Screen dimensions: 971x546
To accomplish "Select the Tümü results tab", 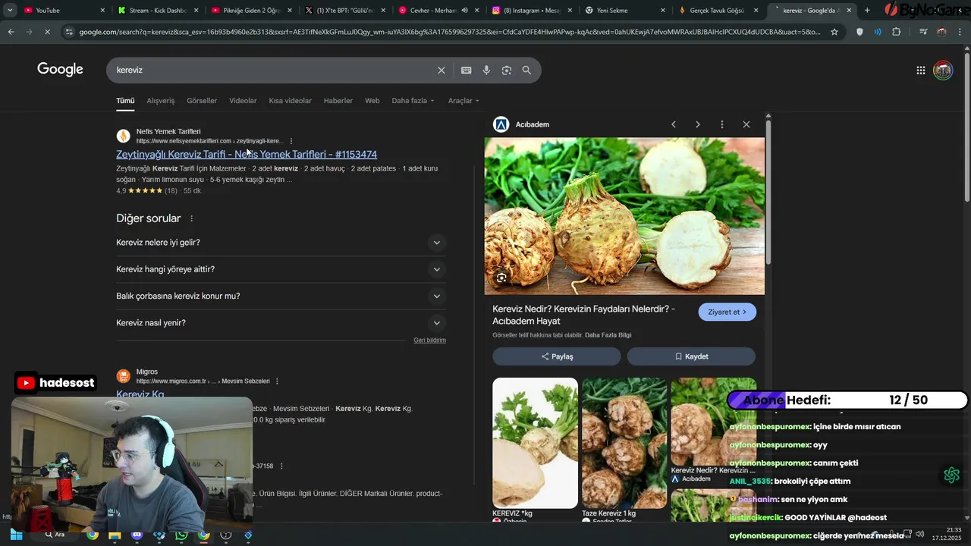I will click(125, 101).
